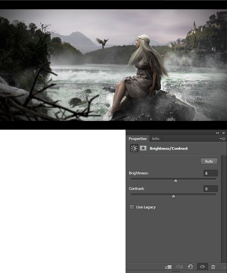Delete this adjustment layer trash icon
The image size is (227, 273).
click(x=213, y=267)
